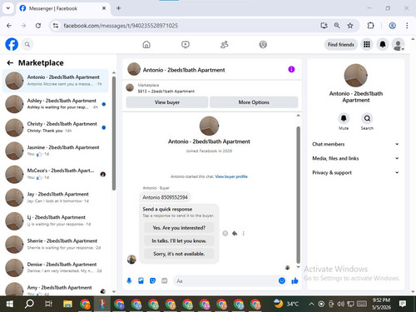Expand Media, files and links section

click(x=355, y=158)
